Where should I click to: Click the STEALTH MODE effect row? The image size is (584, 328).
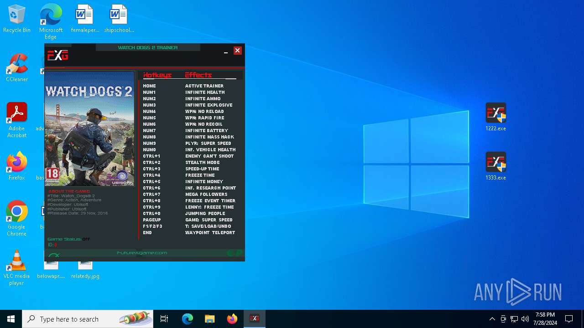pos(203,162)
